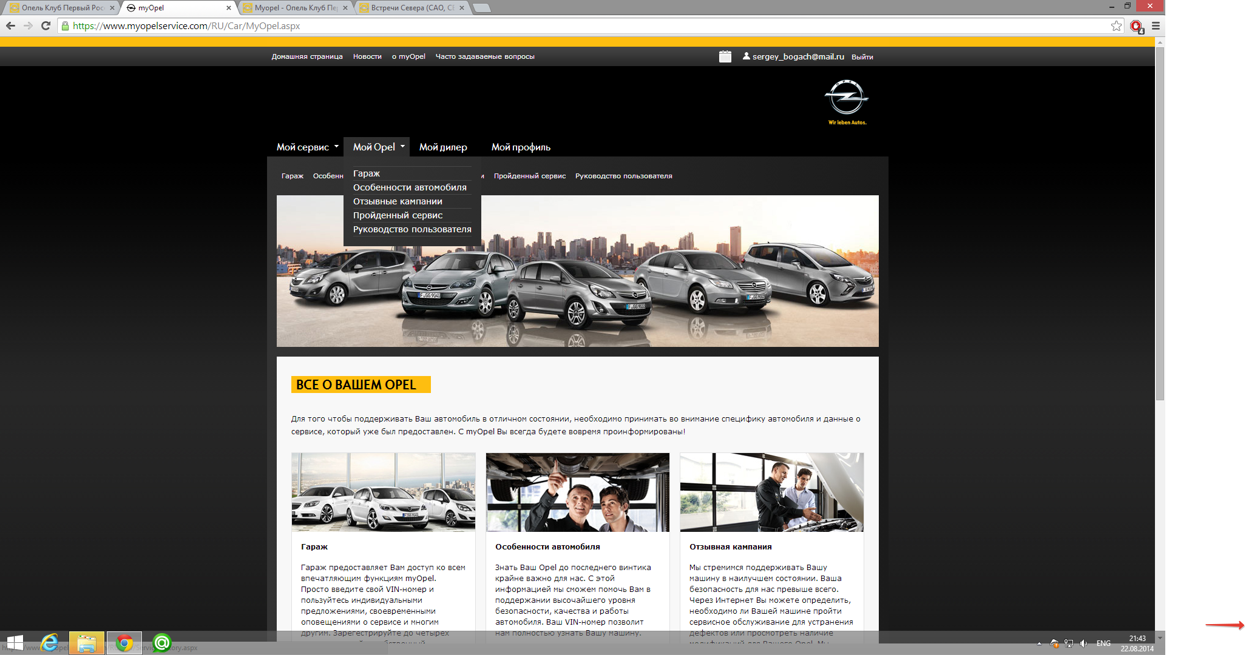Click the Гараж card thumbnail image
Viewport: 1246px width, 655px height.
point(384,492)
